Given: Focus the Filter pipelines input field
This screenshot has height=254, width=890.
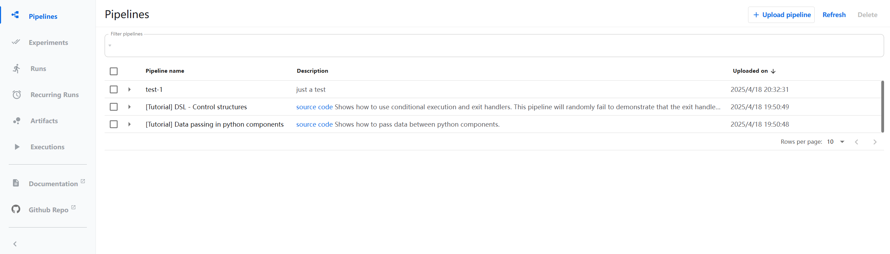Looking at the screenshot, I should (x=494, y=46).
